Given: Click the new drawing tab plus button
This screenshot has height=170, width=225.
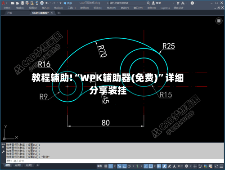Looking at the screenshot, I should click(58, 13).
